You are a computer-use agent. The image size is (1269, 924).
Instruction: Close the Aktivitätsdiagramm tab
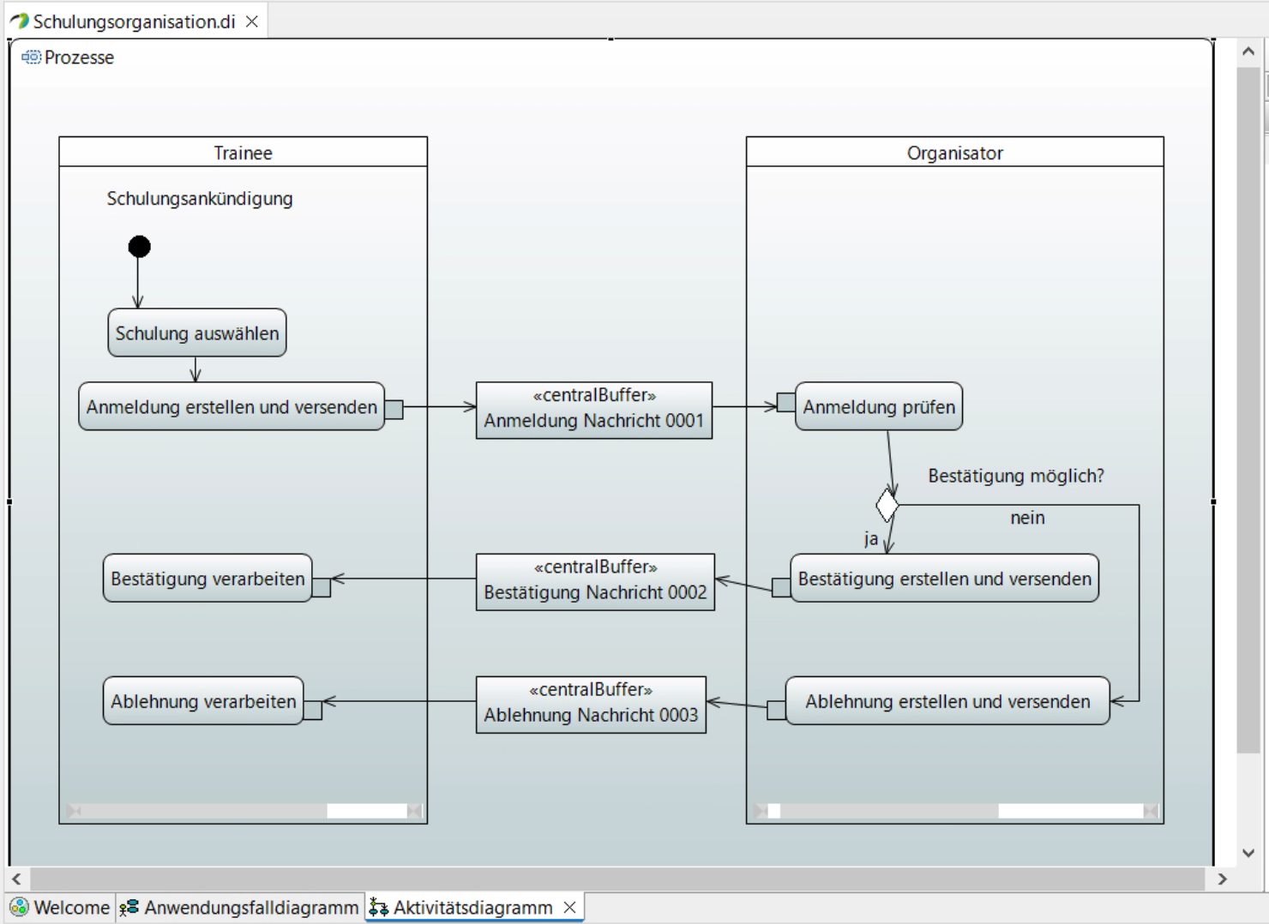point(569,907)
